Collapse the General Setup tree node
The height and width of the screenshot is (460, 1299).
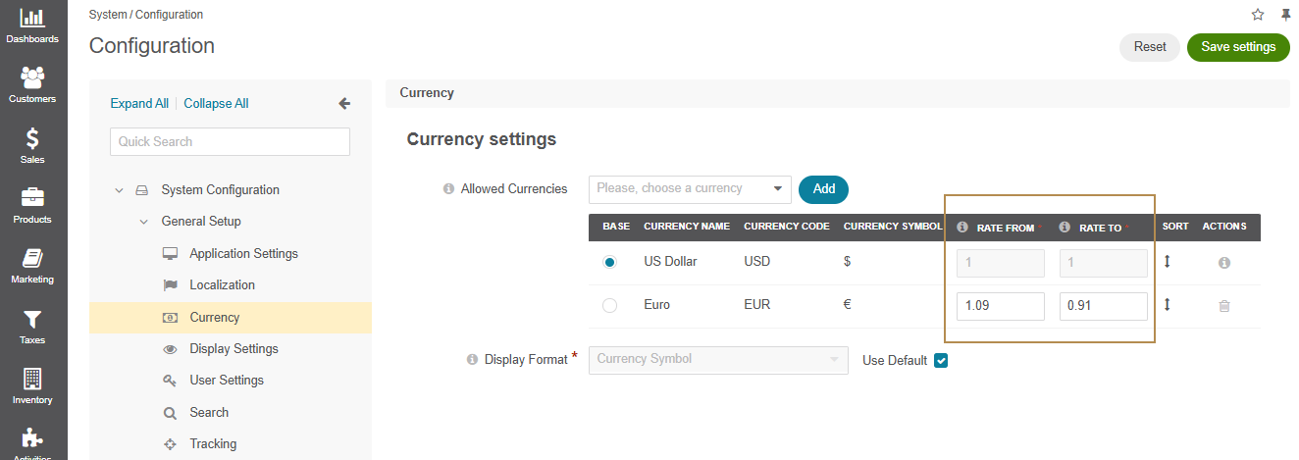(x=143, y=222)
